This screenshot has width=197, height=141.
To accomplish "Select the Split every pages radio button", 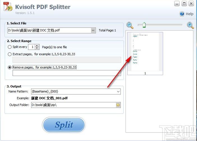I will coord(10,47).
